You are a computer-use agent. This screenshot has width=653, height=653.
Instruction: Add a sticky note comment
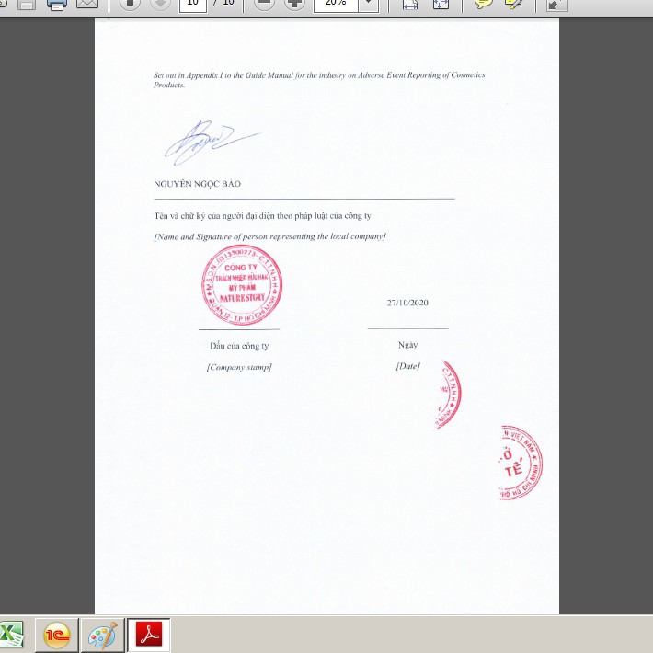point(483,4)
